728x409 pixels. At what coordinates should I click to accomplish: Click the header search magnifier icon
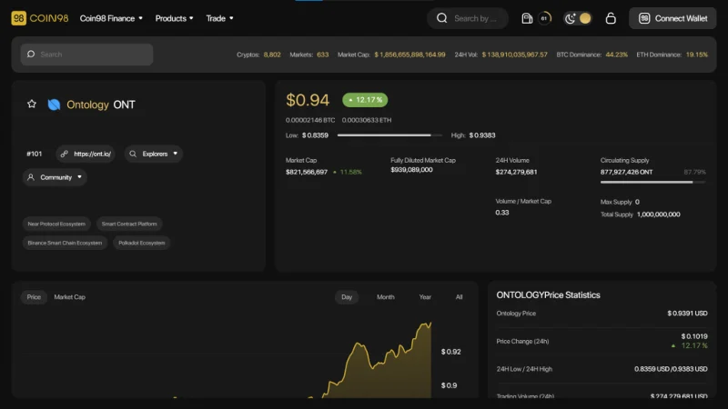coord(442,18)
